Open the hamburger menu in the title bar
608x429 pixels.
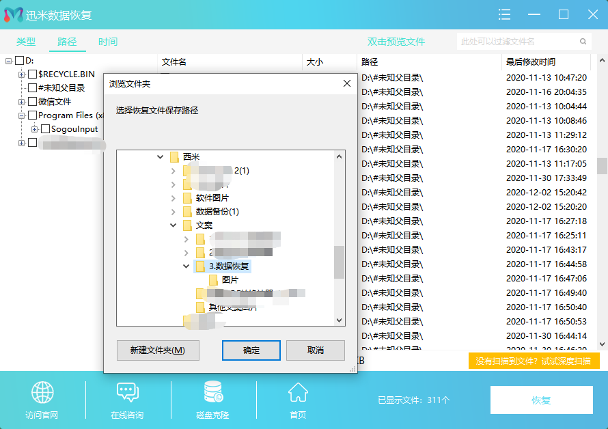pos(504,14)
